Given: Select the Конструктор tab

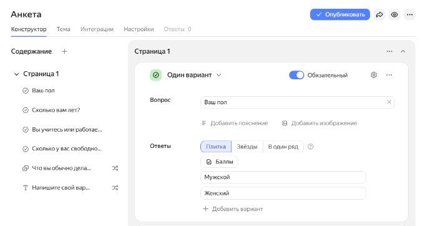Looking at the screenshot, I should click(x=29, y=29).
